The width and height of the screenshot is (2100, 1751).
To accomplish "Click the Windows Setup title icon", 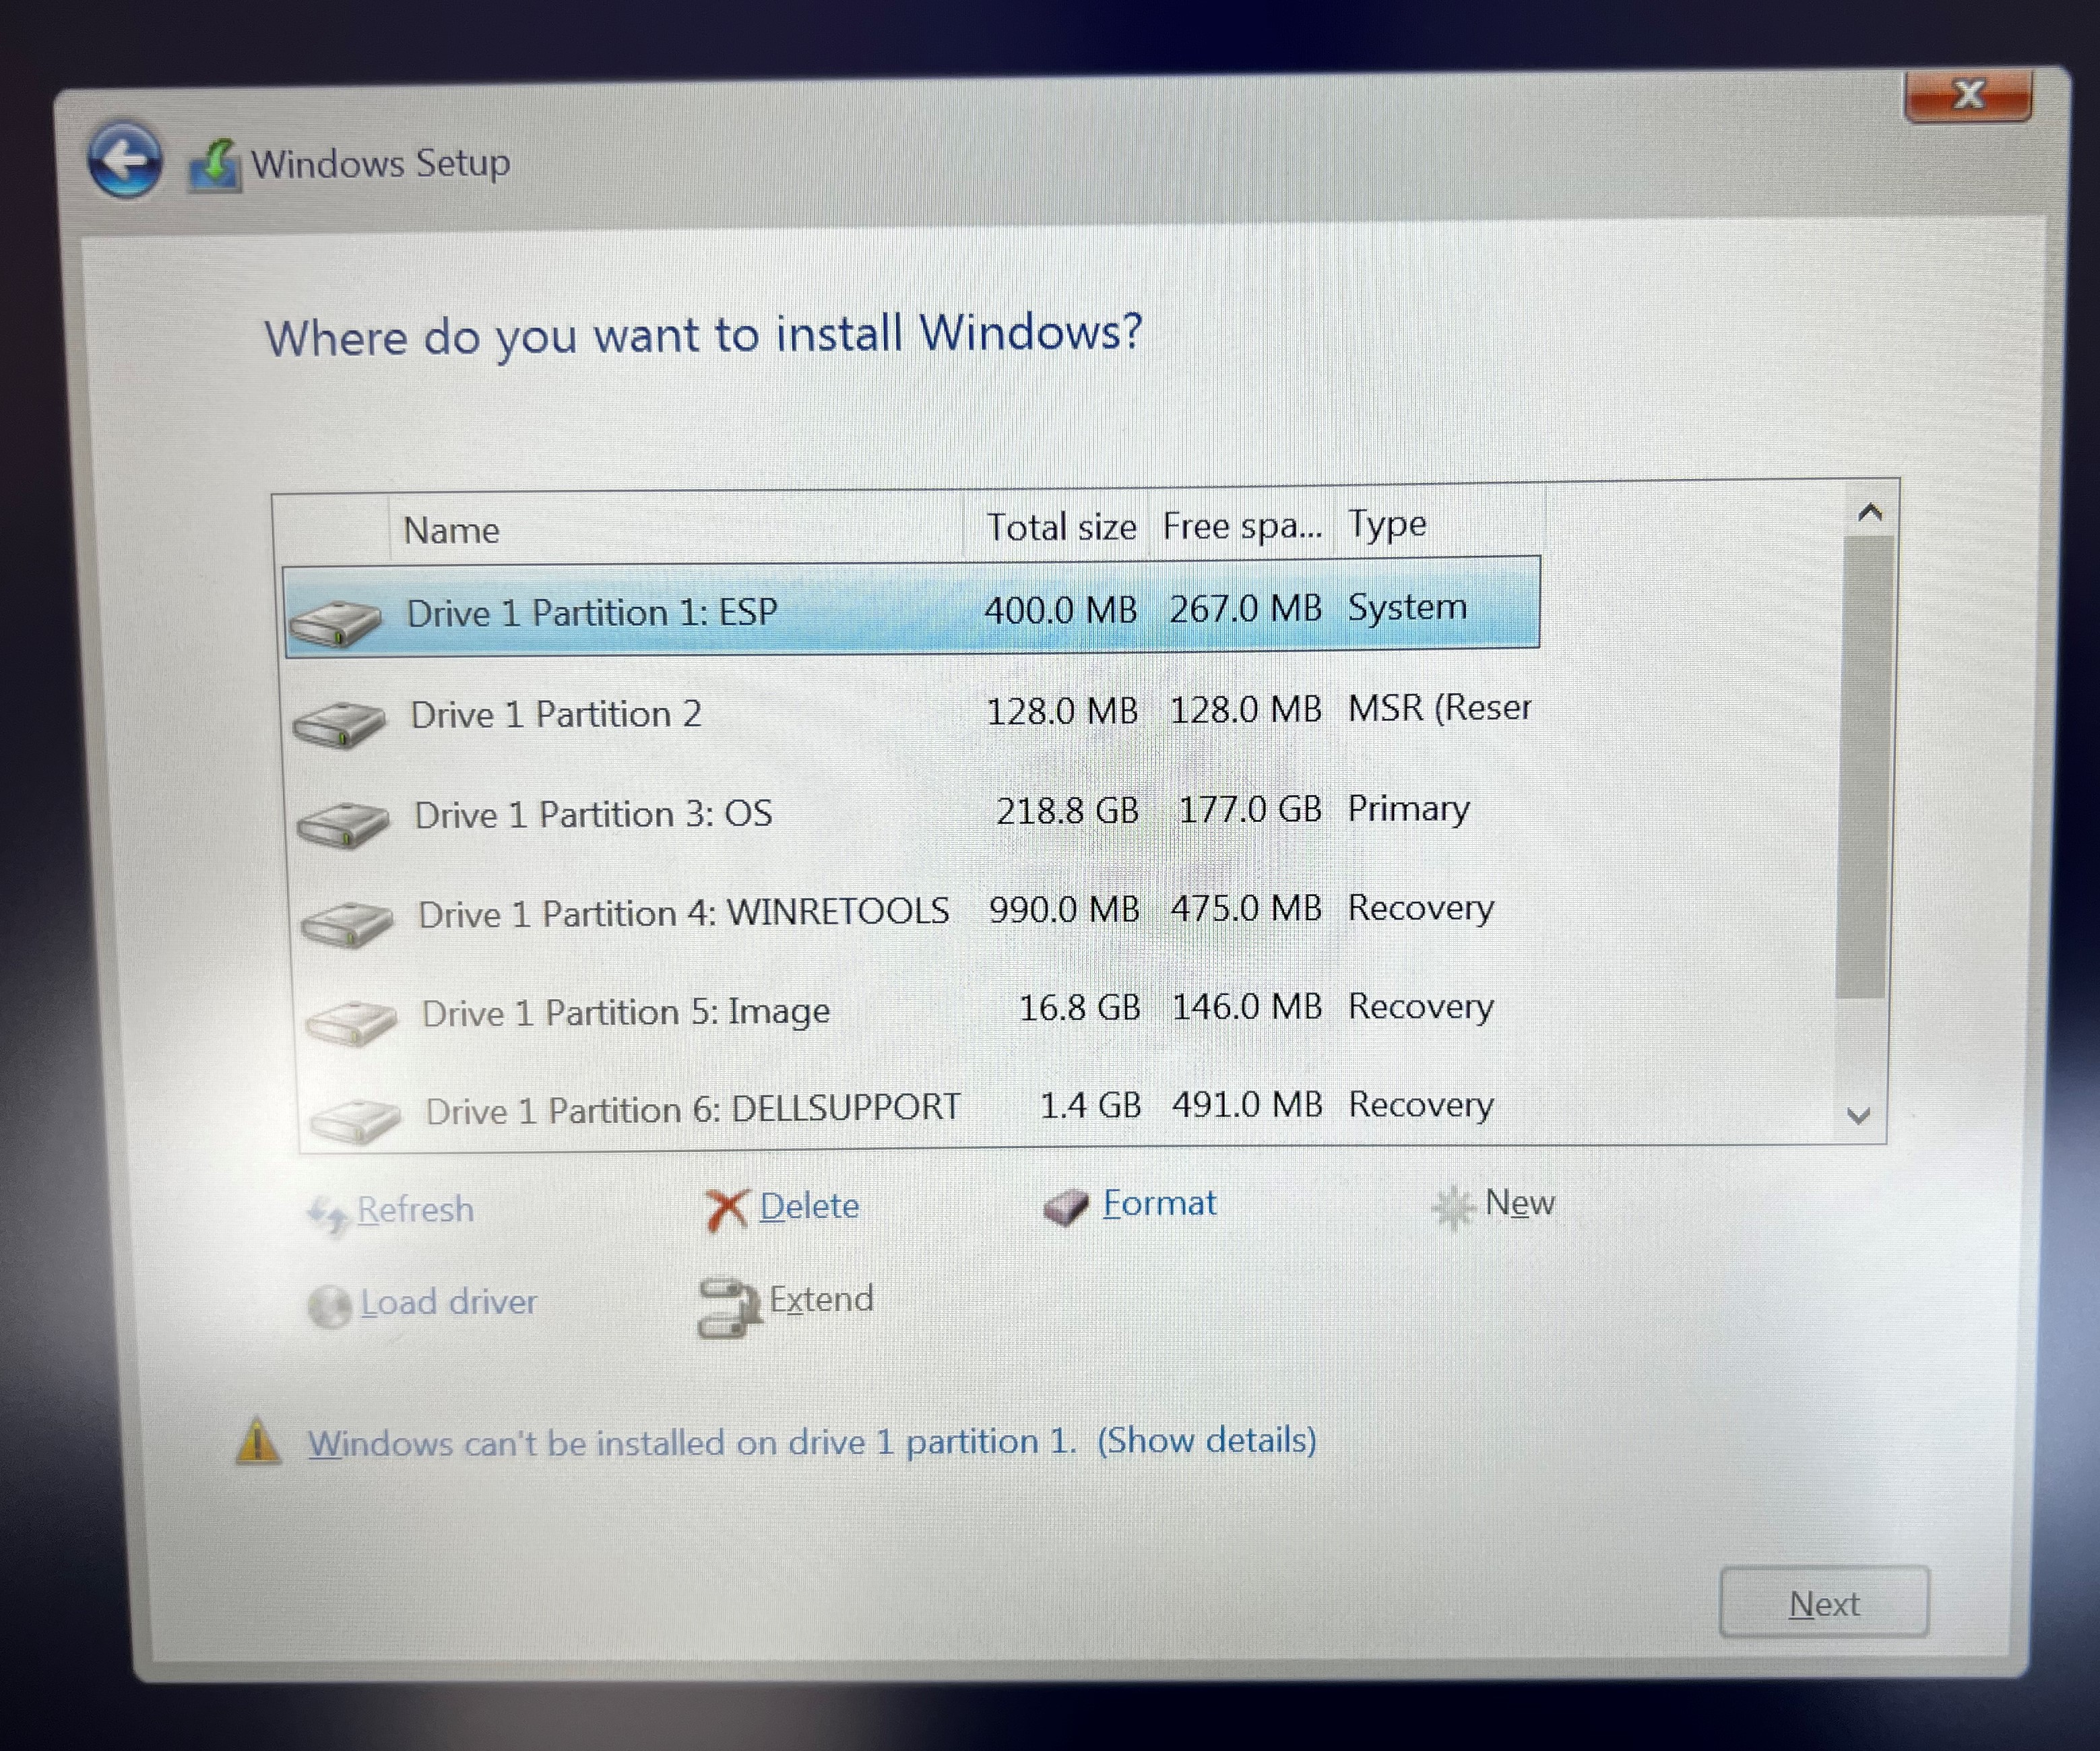I will coord(215,165).
